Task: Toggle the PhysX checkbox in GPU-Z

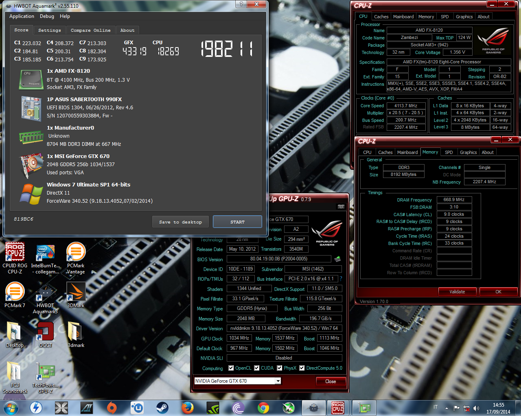Action: tap(280, 368)
